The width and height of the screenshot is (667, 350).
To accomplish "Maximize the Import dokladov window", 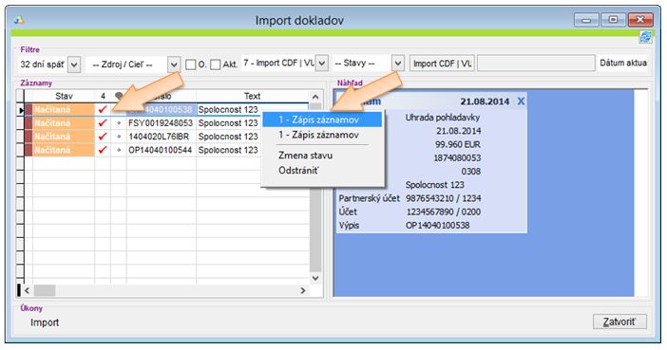I will 613,20.
